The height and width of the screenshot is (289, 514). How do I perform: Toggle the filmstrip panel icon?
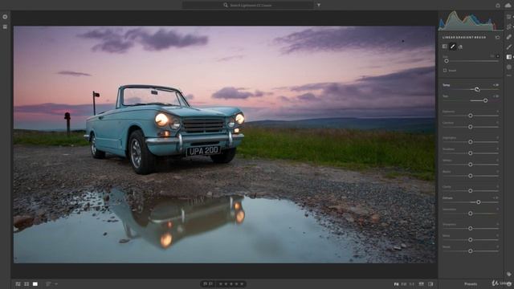click(430, 284)
